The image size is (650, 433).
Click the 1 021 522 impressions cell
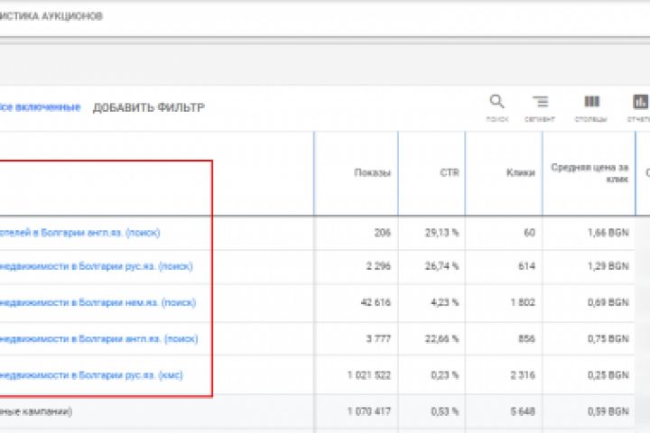point(370,374)
